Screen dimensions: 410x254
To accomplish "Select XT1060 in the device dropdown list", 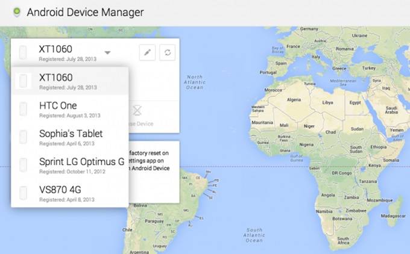I will click(x=70, y=81).
